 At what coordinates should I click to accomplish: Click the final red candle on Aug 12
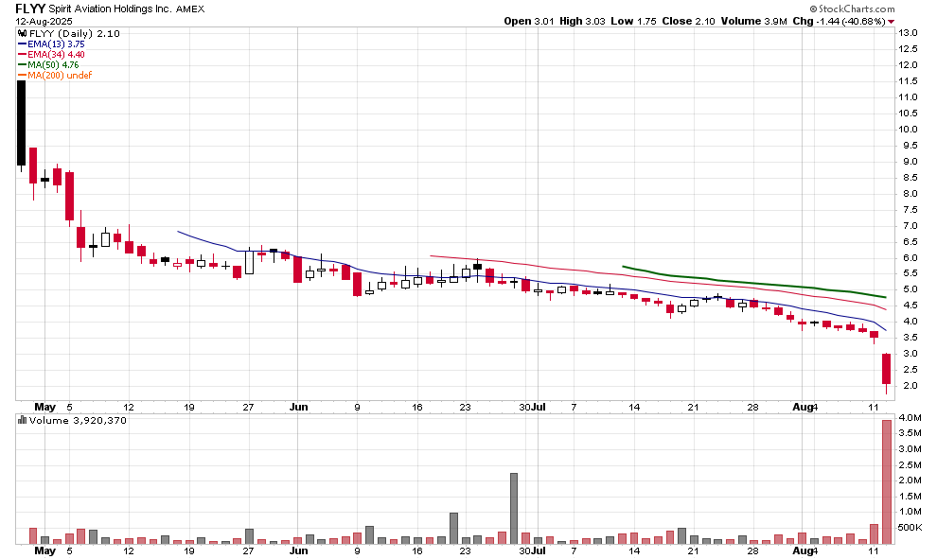886,369
